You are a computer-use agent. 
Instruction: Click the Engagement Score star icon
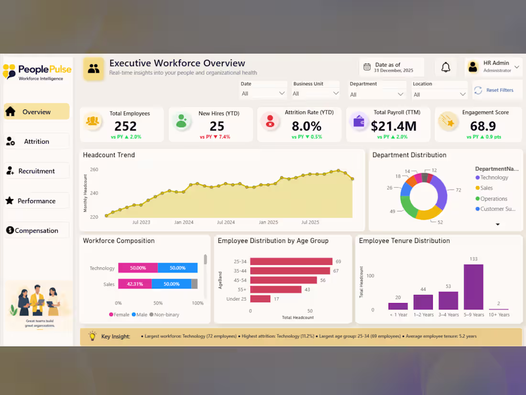(x=448, y=121)
